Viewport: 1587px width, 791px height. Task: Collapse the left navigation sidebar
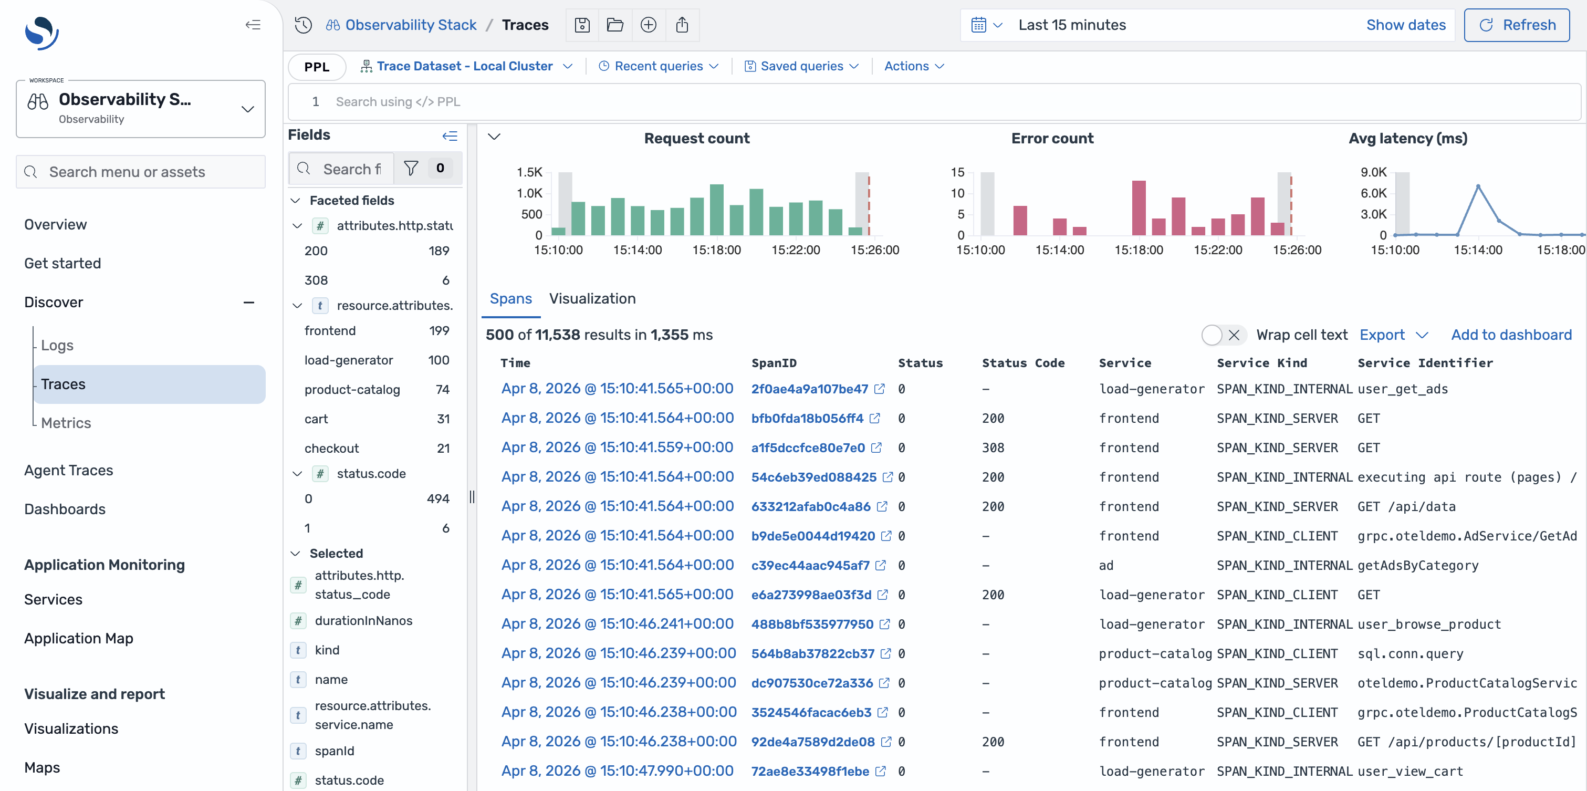point(253,25)
